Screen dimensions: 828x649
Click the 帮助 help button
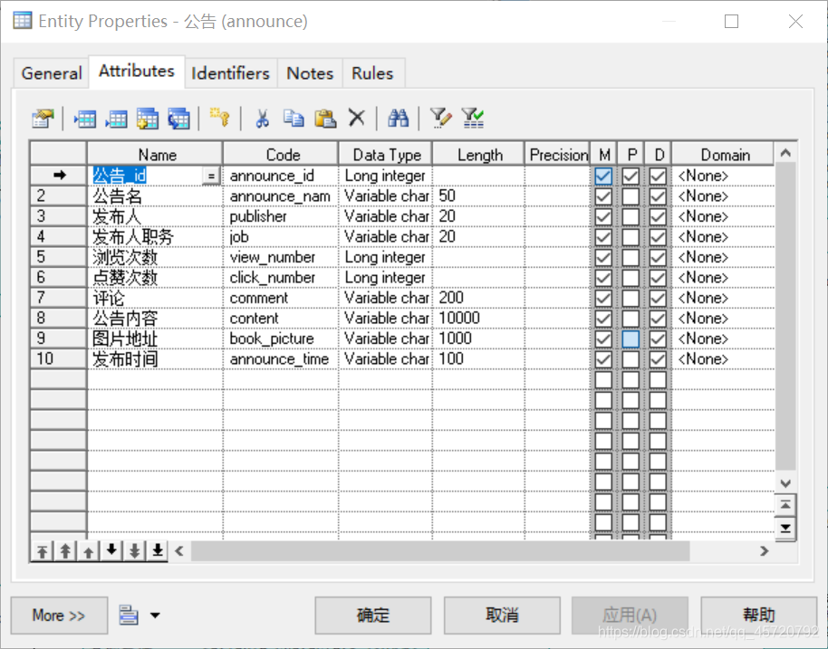(759, 616)
